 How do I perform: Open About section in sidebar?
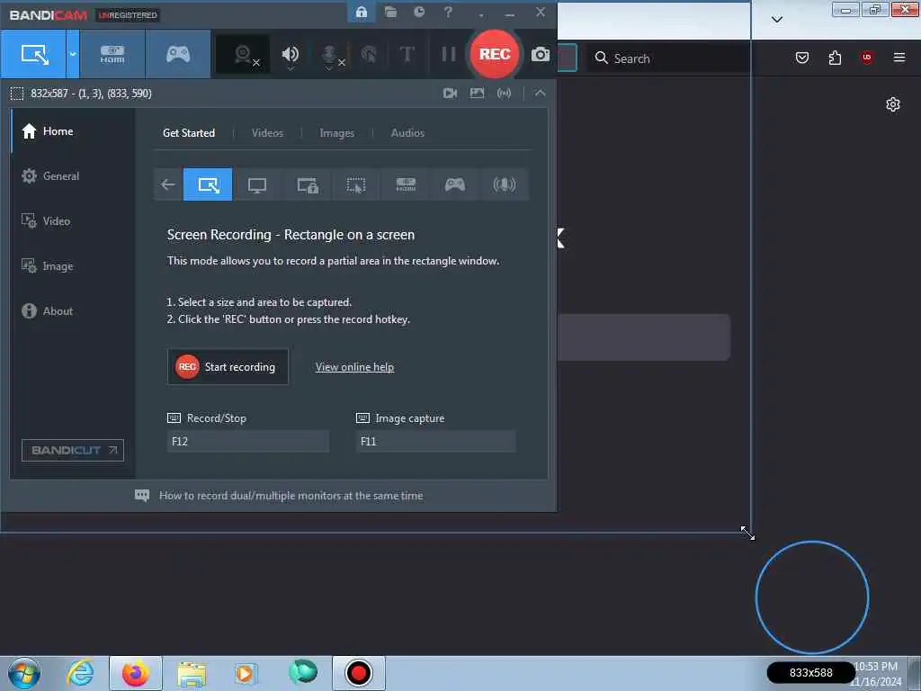tap(74, 310)
